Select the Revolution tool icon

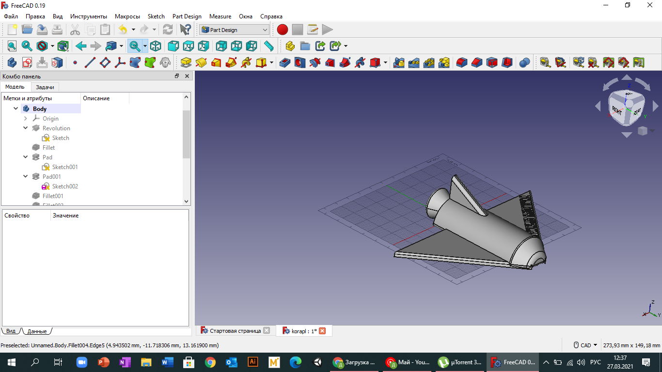201,62
